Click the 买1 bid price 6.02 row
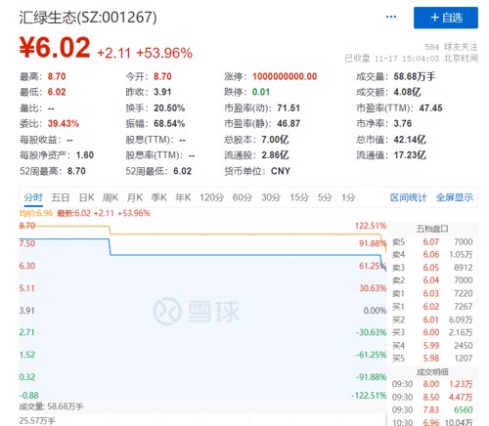The height and width of the screenshot is (426, 489). click(432, 307)
